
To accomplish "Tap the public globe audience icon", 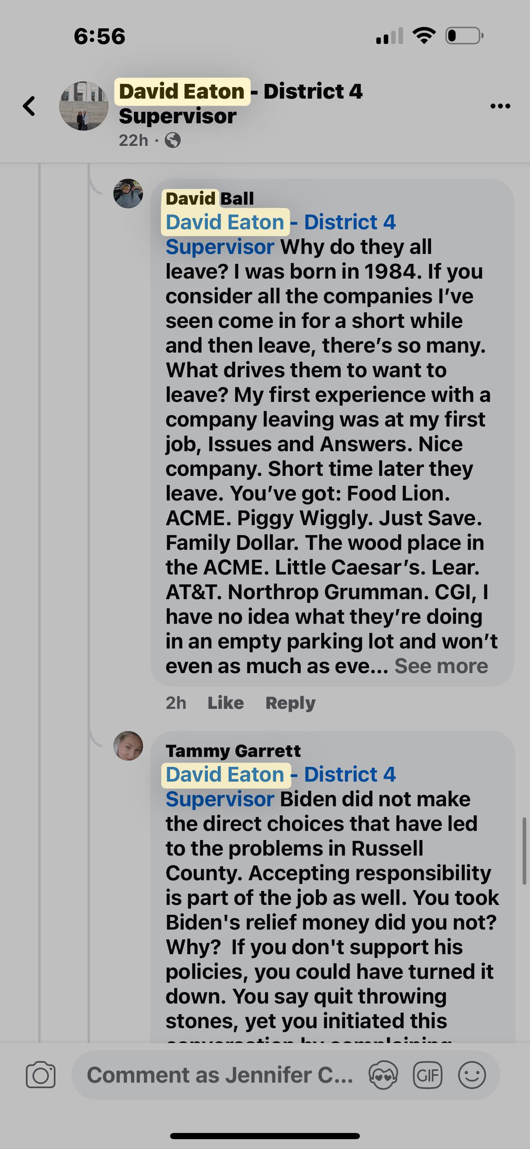I will point(173,141).
